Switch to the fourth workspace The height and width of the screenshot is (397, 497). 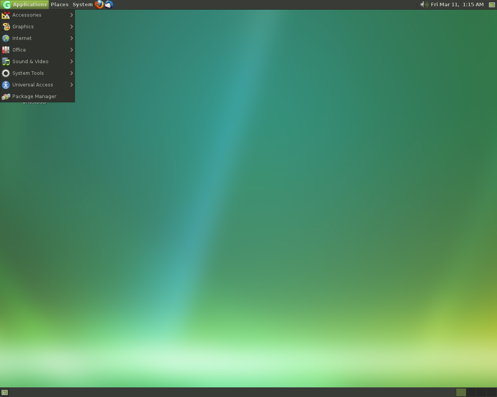click(491, 392)
